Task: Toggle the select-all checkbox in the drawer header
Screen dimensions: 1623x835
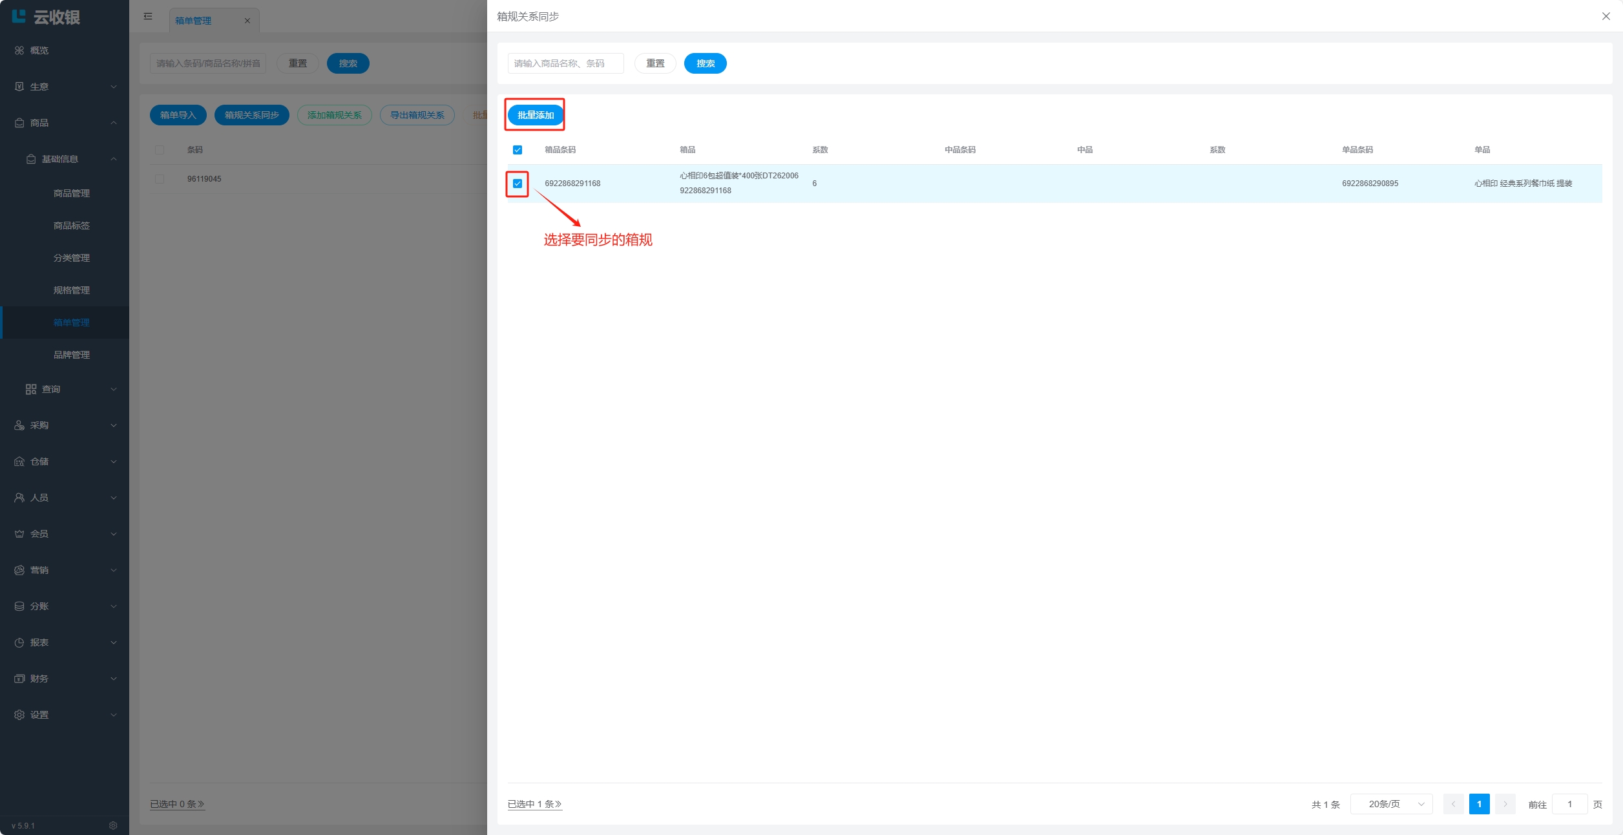Action: click(518, 150)
